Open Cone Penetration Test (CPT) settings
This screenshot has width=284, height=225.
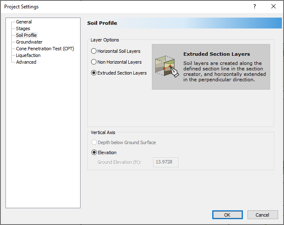pyautogui.click(x=45, y=49)
